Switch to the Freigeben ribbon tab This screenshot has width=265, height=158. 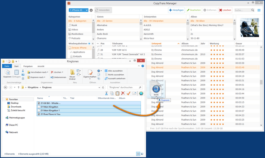point(28,66)
